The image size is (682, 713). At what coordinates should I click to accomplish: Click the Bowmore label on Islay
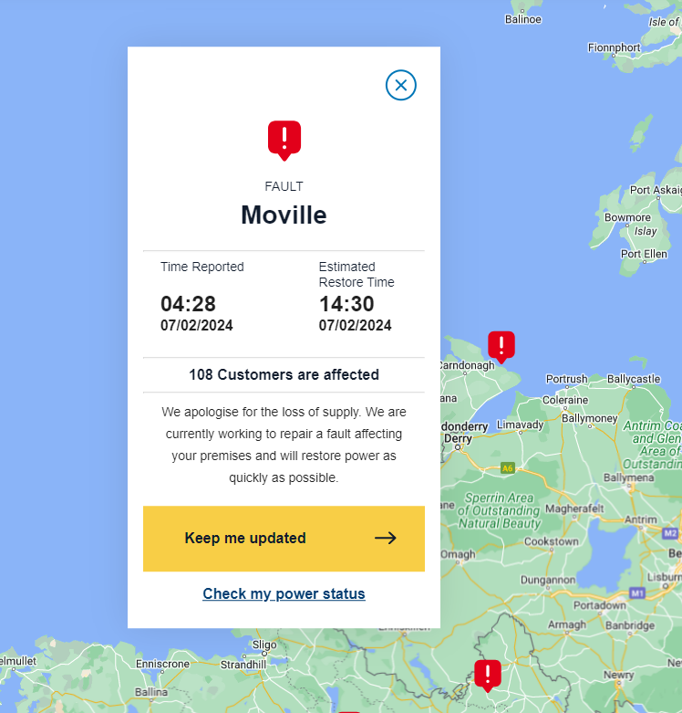(628, 218)
